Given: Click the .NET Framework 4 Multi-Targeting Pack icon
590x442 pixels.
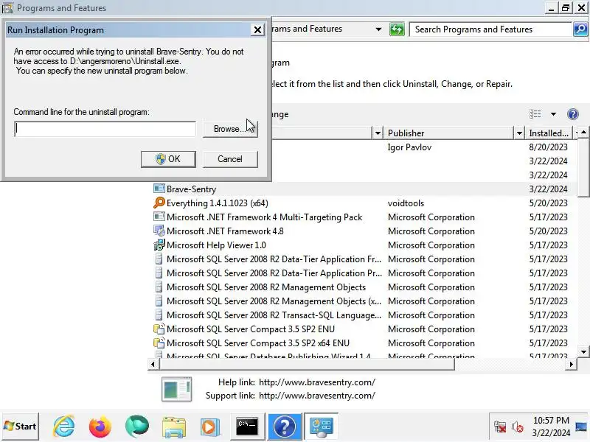Looking at the screenshot, I should (x=159, y=217).
